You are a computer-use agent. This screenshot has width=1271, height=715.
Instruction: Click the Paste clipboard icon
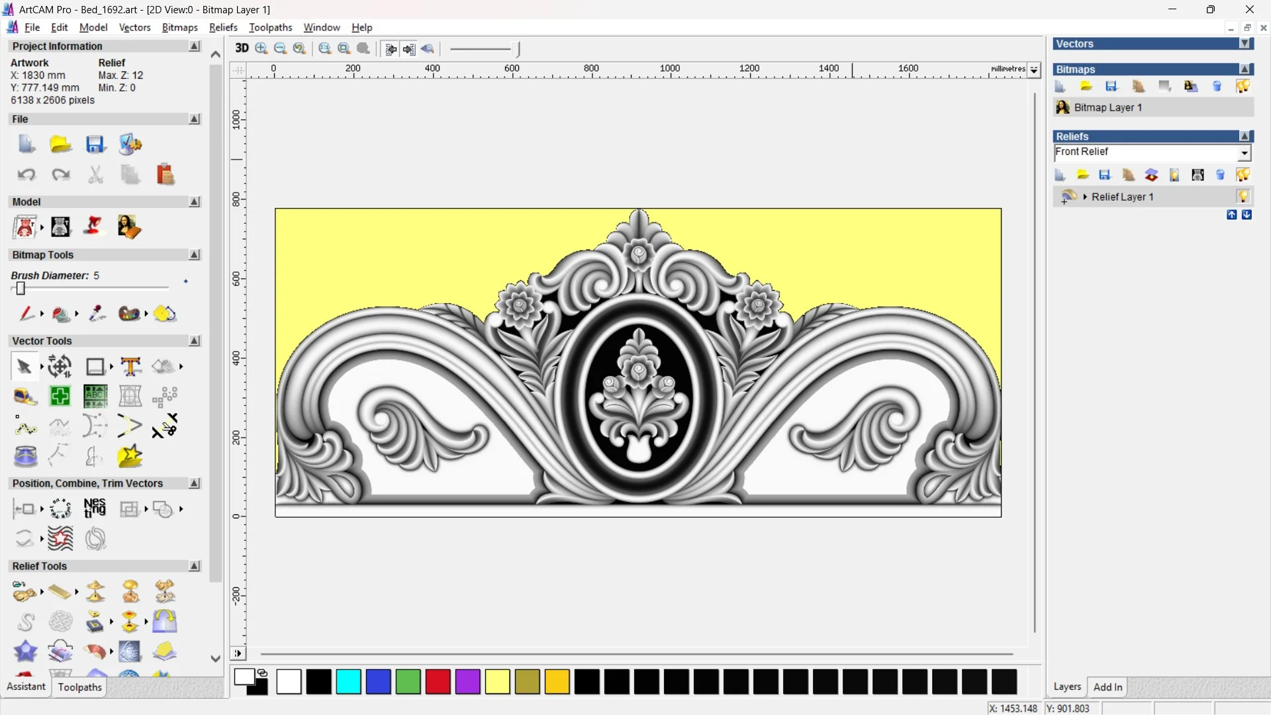pos(165,175)
